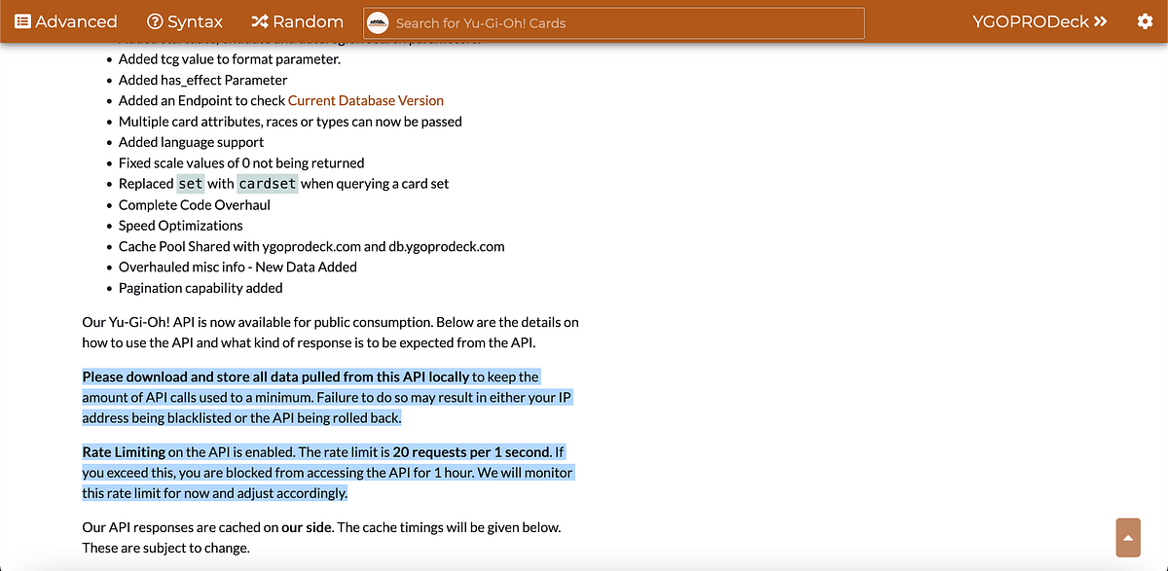Click the up arrow icon to scroll to top
The width and height of the screenshot is (1168, 571).
(x=1127, y=537)
